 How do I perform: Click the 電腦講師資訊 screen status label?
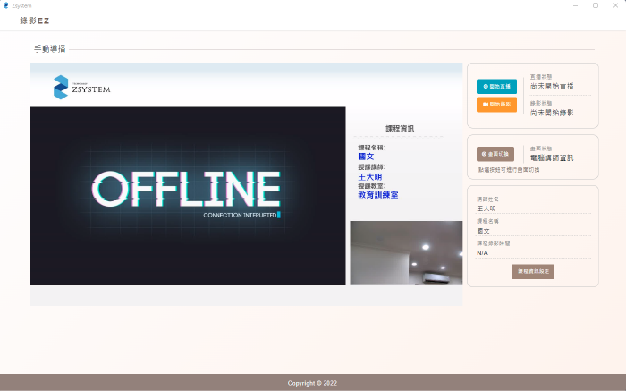pos(552,158)
